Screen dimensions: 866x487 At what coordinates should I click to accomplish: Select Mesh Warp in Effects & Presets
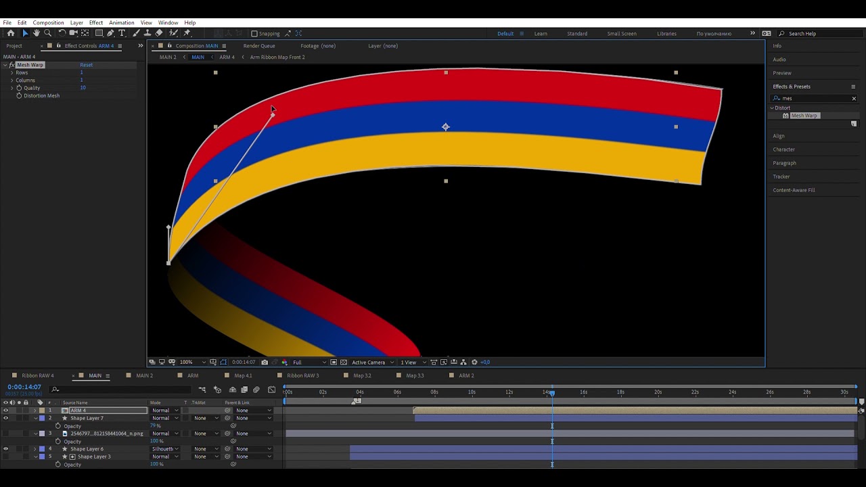click(804, 116)
